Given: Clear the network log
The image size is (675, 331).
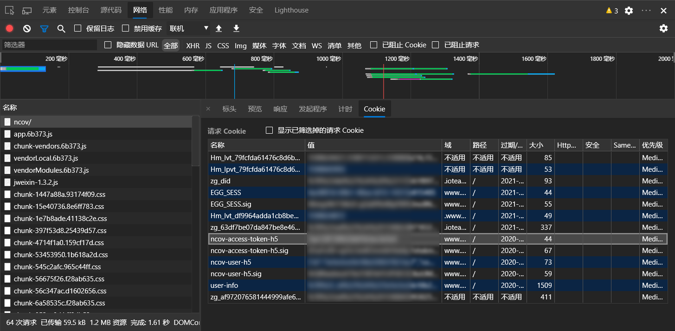Looking at the screenshot, I should [27, 28].
